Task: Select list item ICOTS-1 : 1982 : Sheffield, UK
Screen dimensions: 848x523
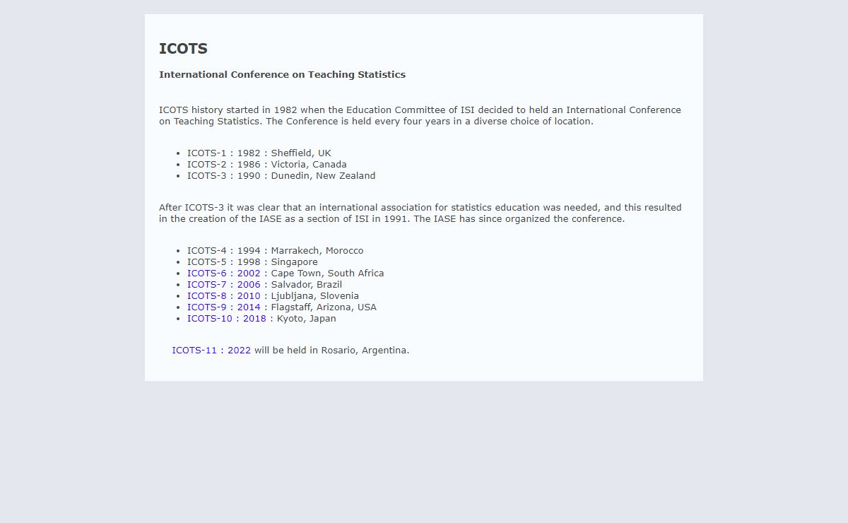Action: 259,153
